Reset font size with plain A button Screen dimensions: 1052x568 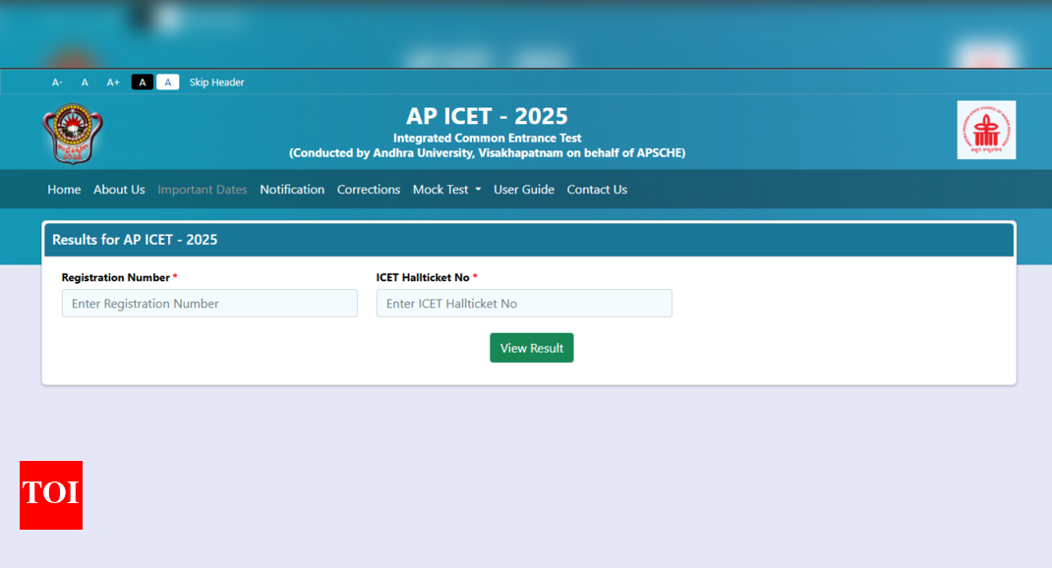pyautogui.click(x=85, y=83)
